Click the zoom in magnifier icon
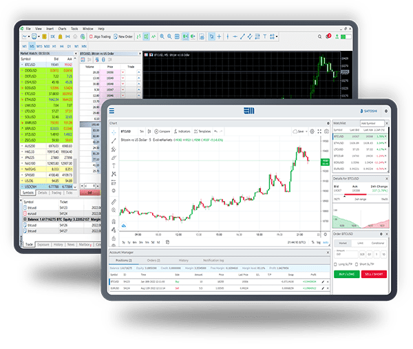Image resolution: width=413 pixels, height=349 pixels. coord(114,210)
